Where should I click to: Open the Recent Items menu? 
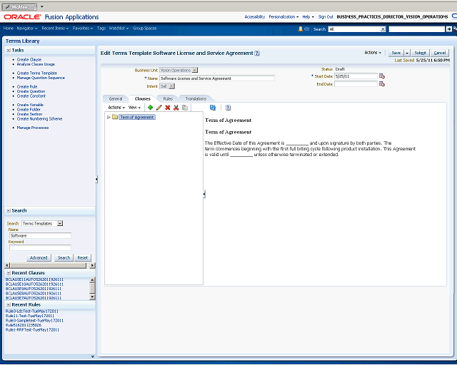click(x=55, y=29)
